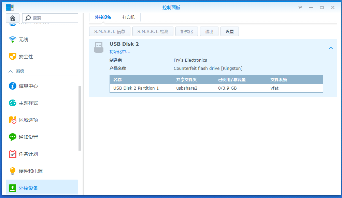Select the 区域选项 sidebar label
The width and height of the screenshot is (342, 198).
tap(28, 120)
